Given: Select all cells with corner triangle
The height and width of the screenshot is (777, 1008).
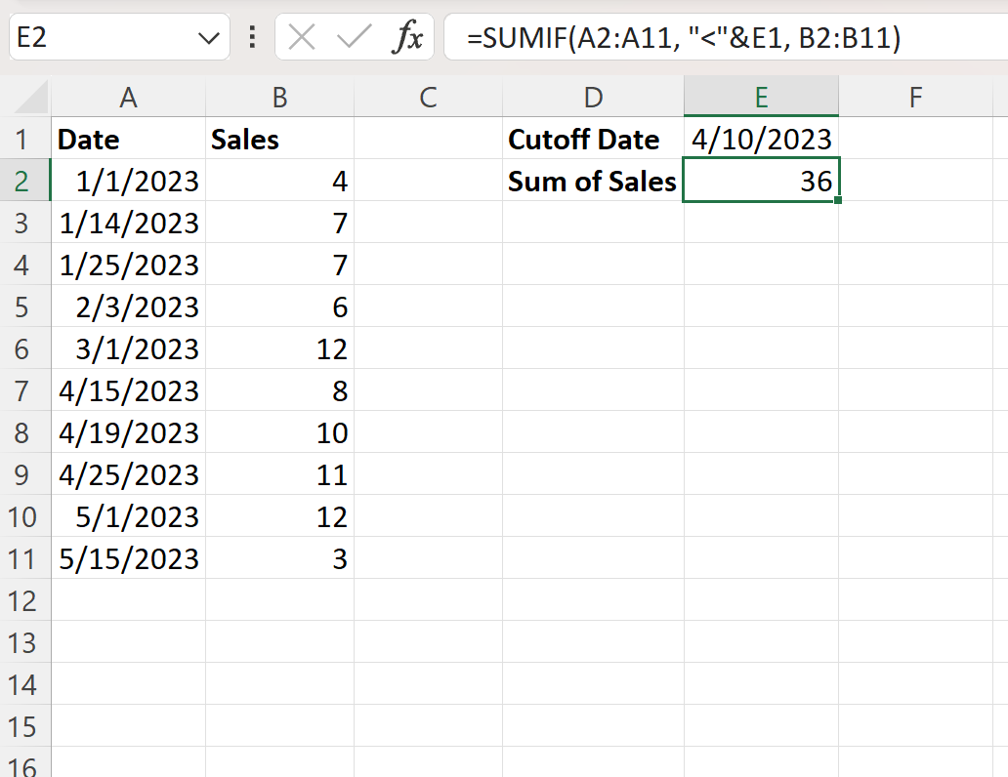Looking at the screenshot, I should [x=31, y=97].
